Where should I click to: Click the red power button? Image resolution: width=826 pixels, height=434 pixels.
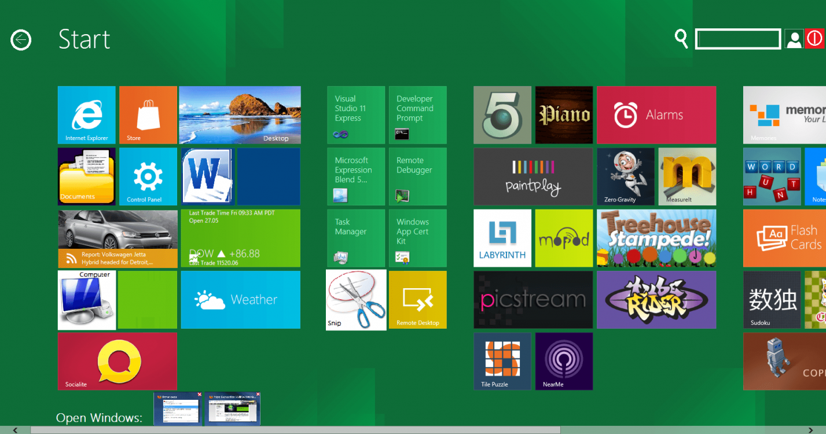click(x=814, y=39)
